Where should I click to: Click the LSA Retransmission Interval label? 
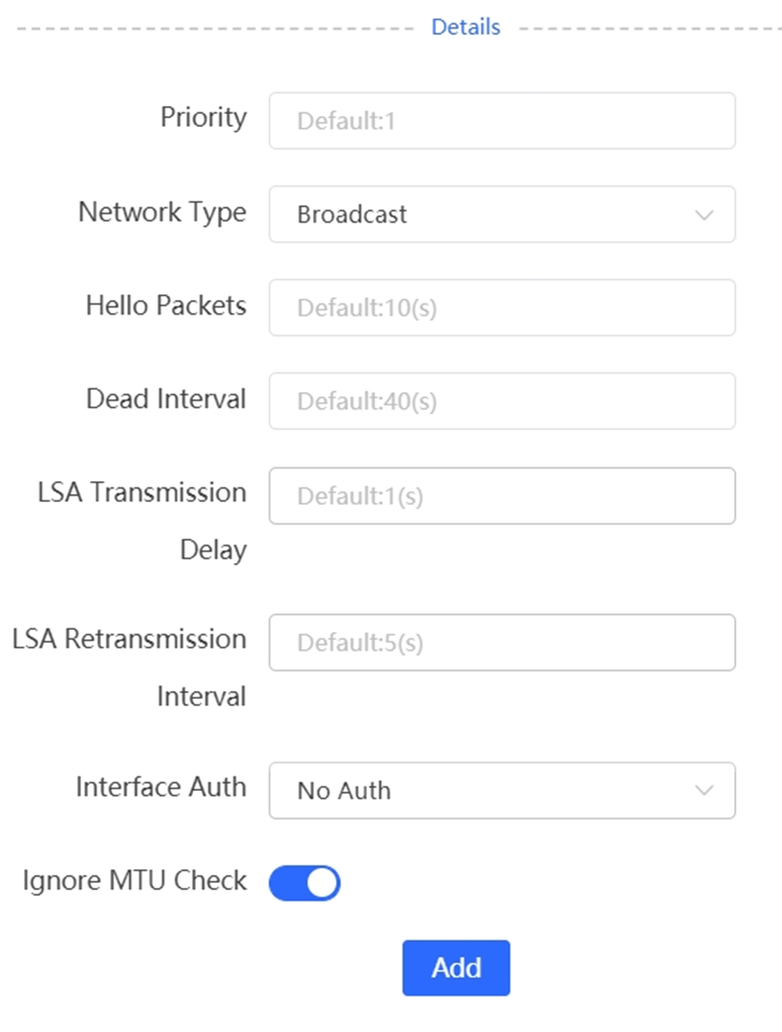click(129, 668)
